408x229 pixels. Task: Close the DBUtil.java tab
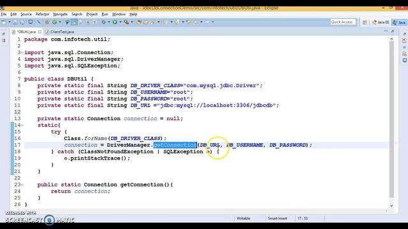40,32
